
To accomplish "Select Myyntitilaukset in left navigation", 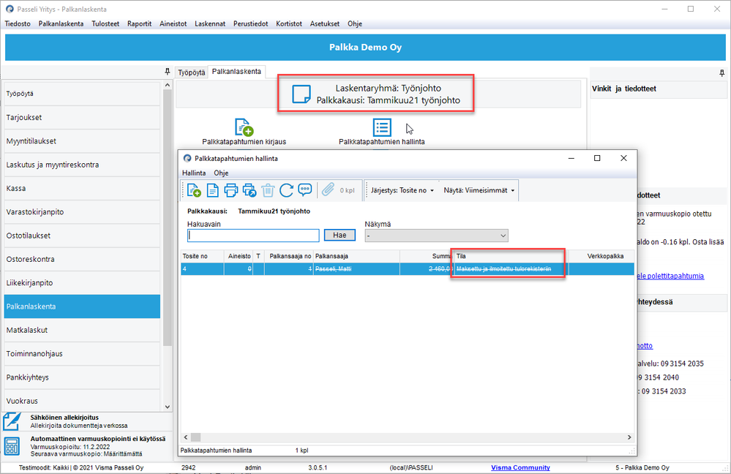I will point(82,140).
